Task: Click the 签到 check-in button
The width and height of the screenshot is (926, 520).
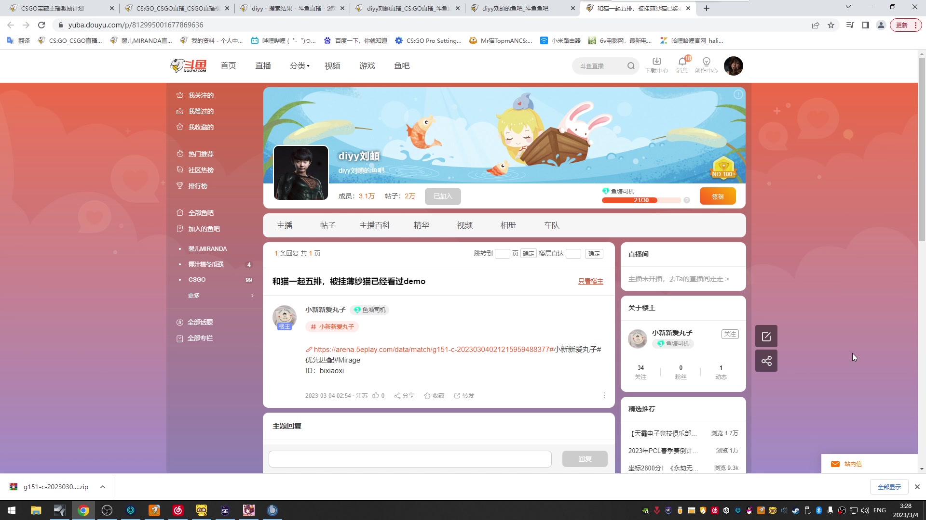Action: click(718, 196)
